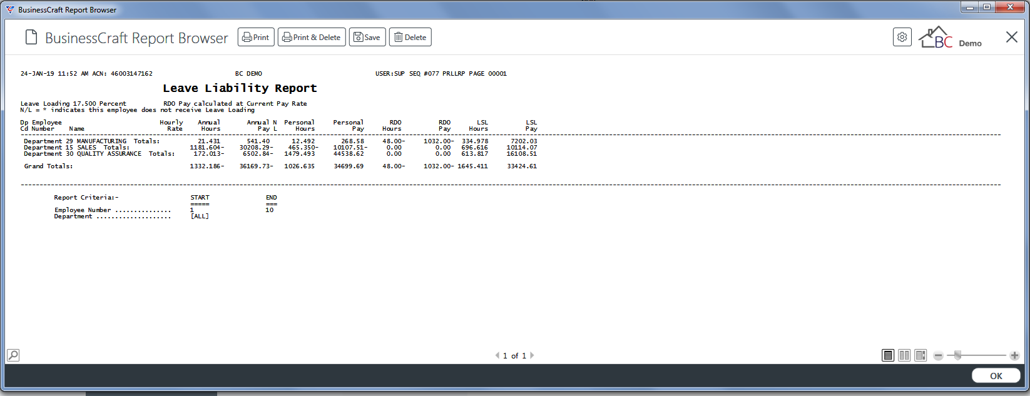Open the settings gear in the header
This screenshot has width=1030, height=396.
[902, 37]
